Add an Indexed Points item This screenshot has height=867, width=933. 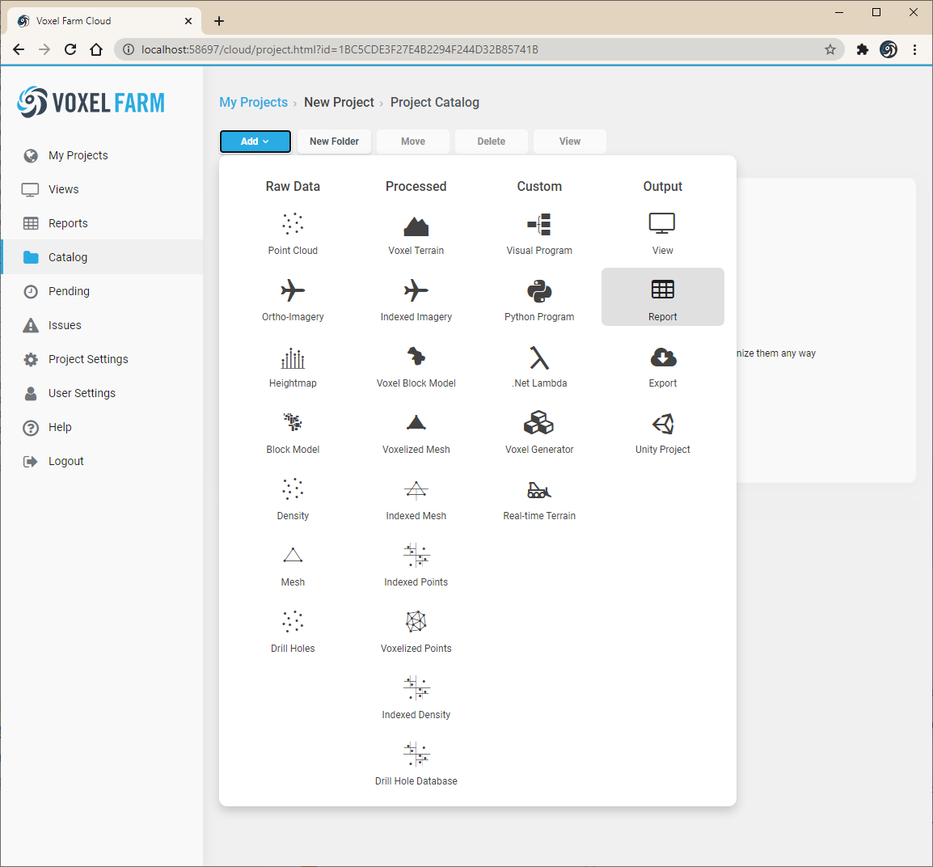pos(416,565)
